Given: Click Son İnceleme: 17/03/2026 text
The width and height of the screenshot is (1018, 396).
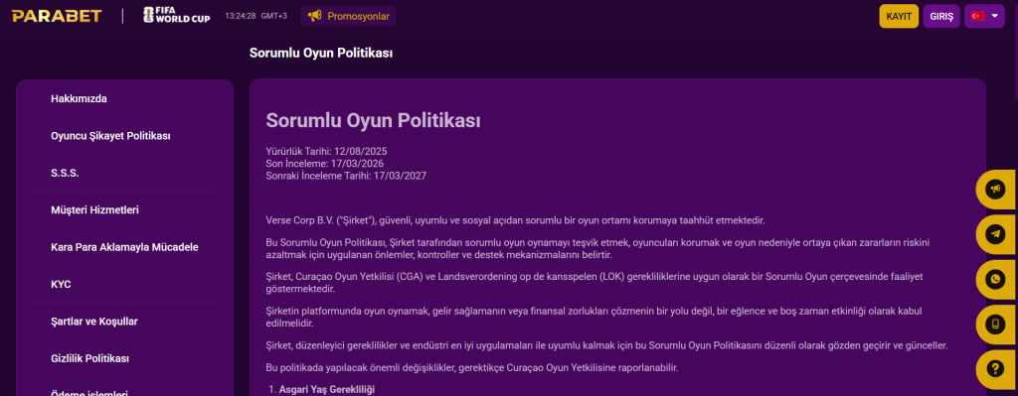Looking at the screenshot, I should pos(325,164).
